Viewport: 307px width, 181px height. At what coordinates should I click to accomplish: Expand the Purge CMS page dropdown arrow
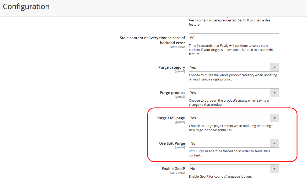click(x=274, y=118)
